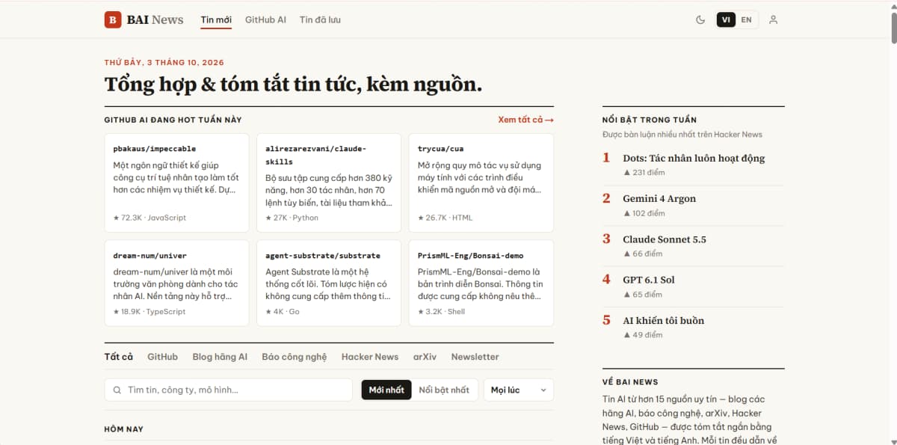Open the Gemini 4 Argon story
Viewport: 897px width, 445px height.
(x=659, y=198)
